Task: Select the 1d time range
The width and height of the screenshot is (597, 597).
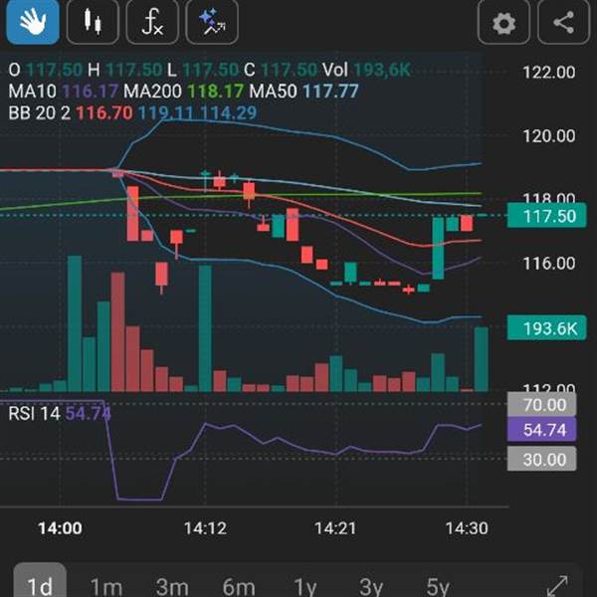Action: click(40, 582)
